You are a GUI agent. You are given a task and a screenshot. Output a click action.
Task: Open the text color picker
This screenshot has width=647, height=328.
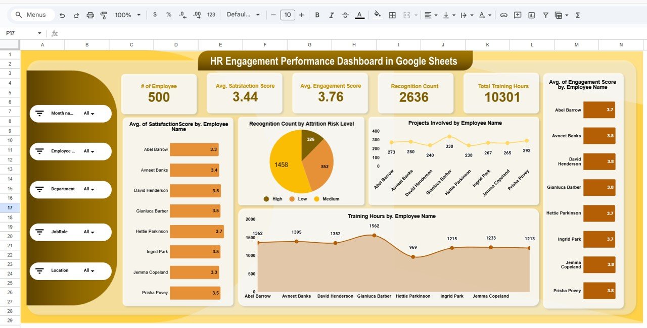click(x=359, y=15)
